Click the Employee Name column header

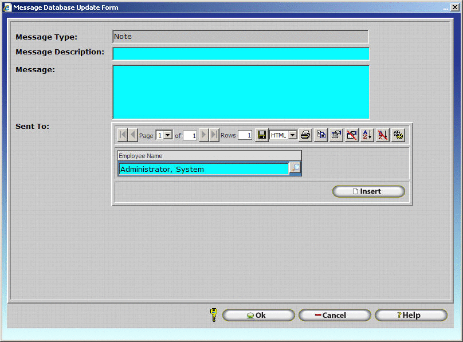click(x=209, y=156)
